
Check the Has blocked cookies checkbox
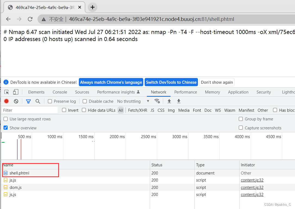click(275, 110)
